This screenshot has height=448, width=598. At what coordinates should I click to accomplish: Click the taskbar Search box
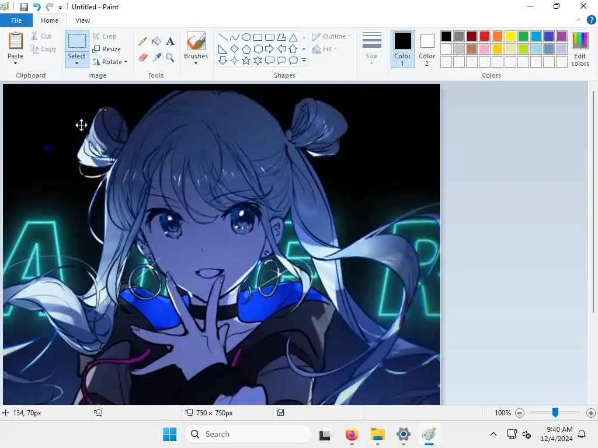tap(248, 434)
